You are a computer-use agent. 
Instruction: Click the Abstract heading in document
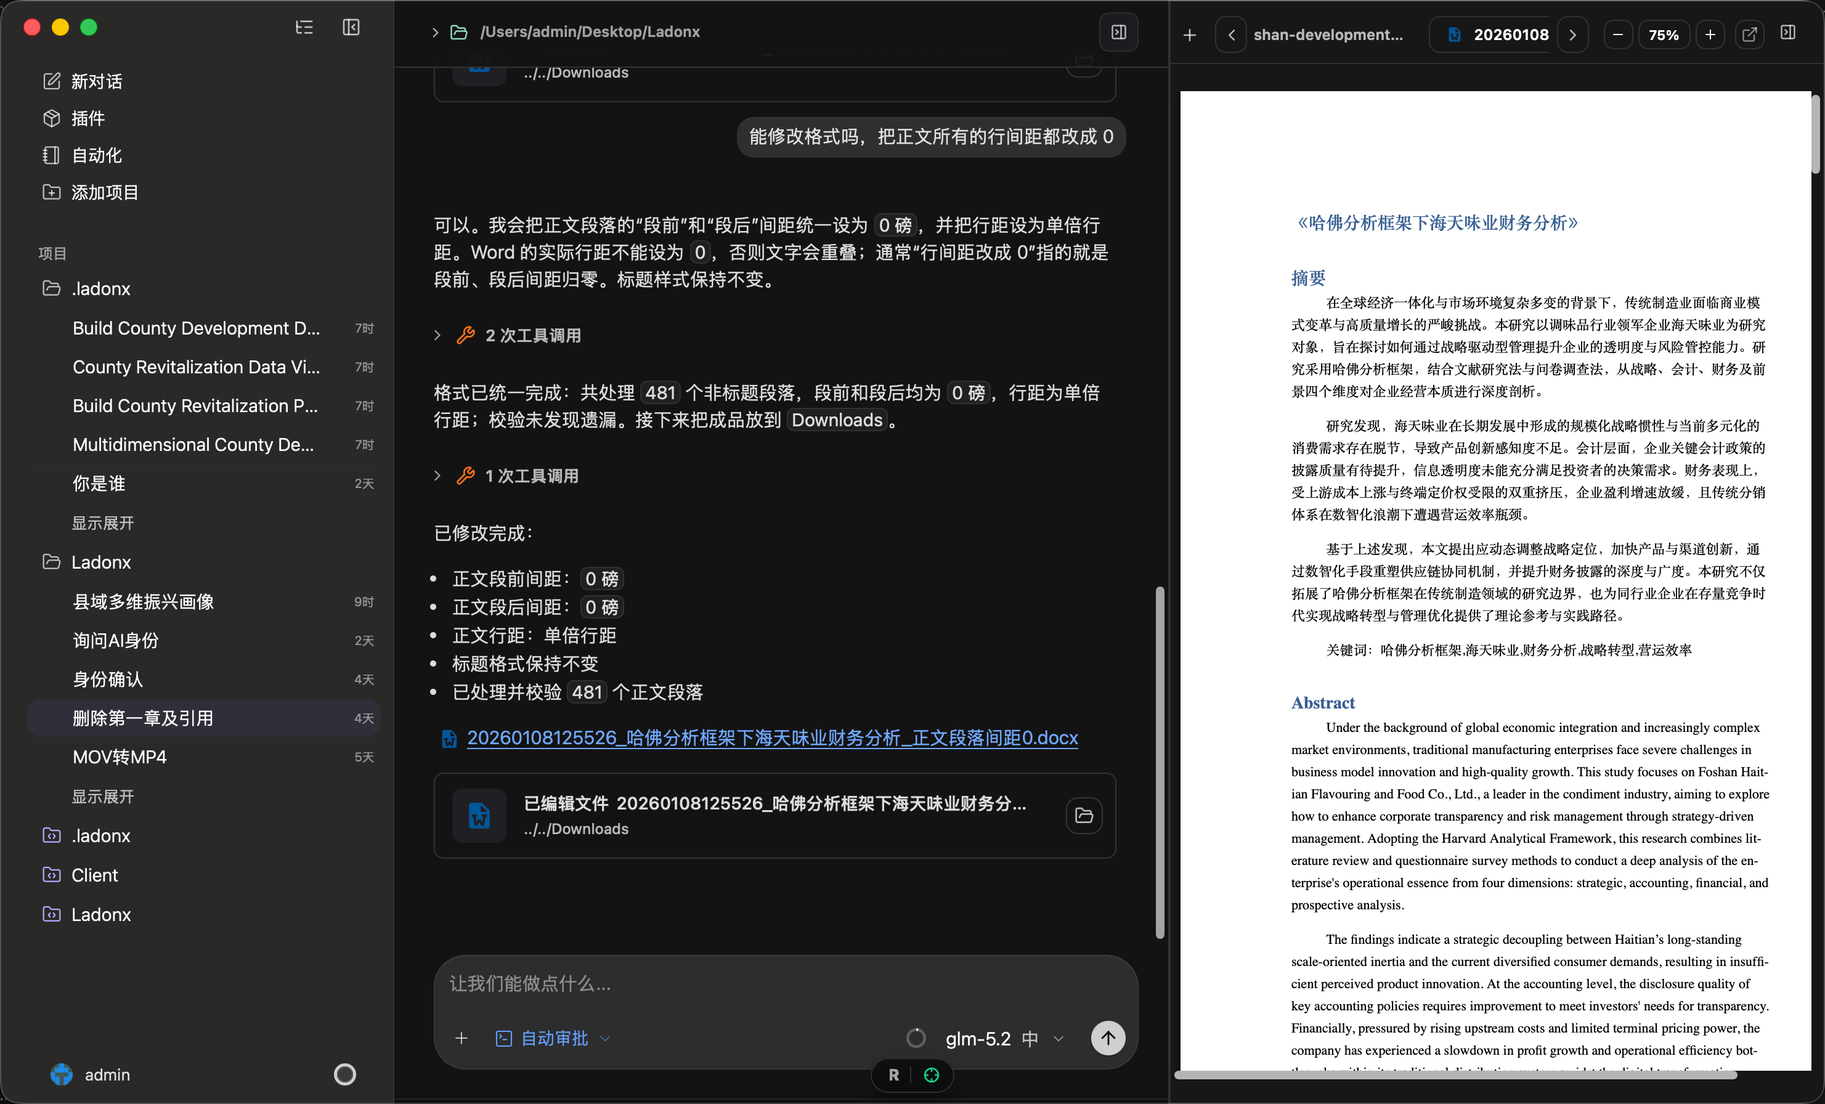pyautogui.click(x=1323, y=703)
